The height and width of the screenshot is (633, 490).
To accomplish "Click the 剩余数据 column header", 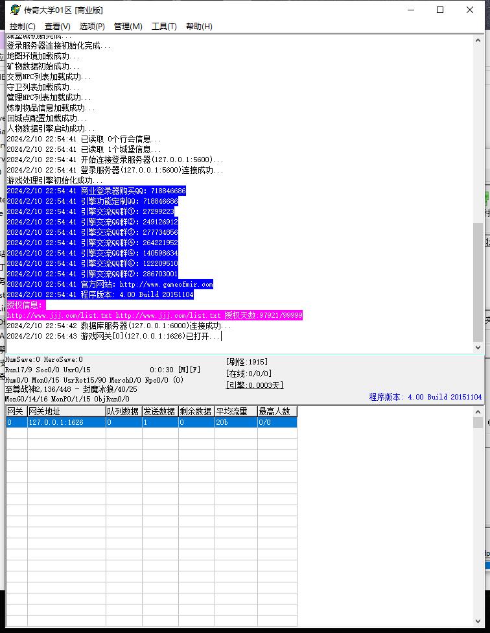I will 196,411.
